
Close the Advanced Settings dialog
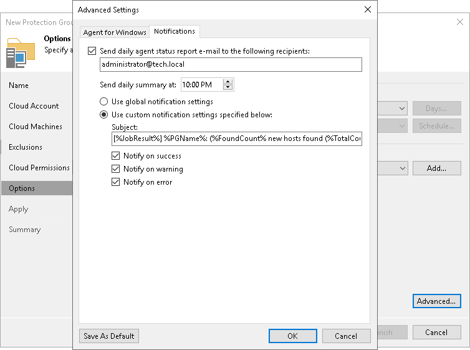[x=368, y=9]
